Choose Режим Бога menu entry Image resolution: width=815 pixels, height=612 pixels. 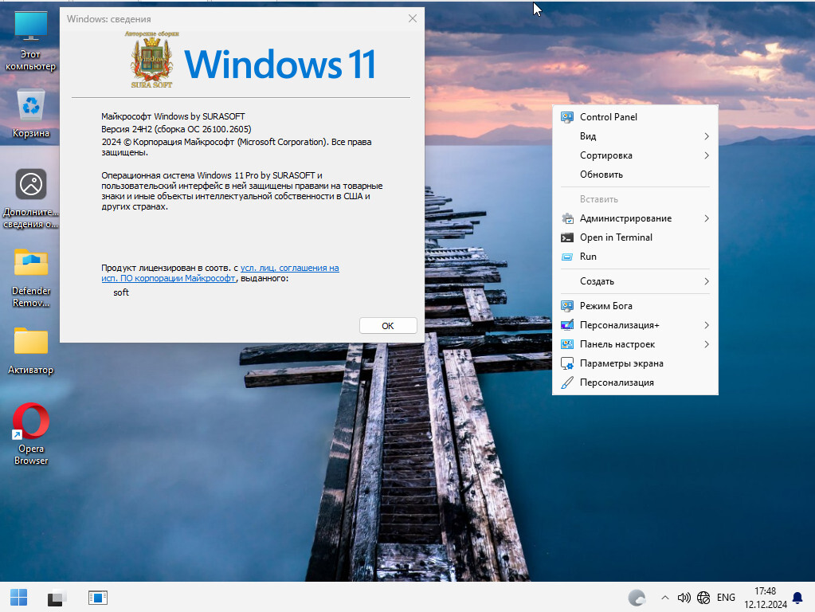coord(635,306)
